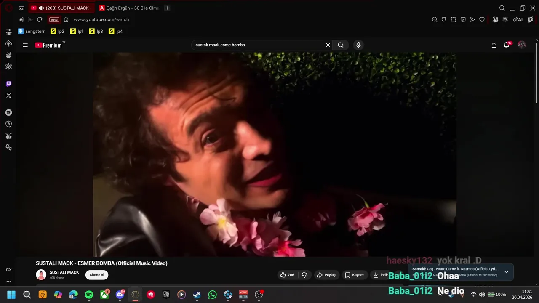Open Spotify in the Opera sidebar

pyautogui.click(x=8, y=113)
